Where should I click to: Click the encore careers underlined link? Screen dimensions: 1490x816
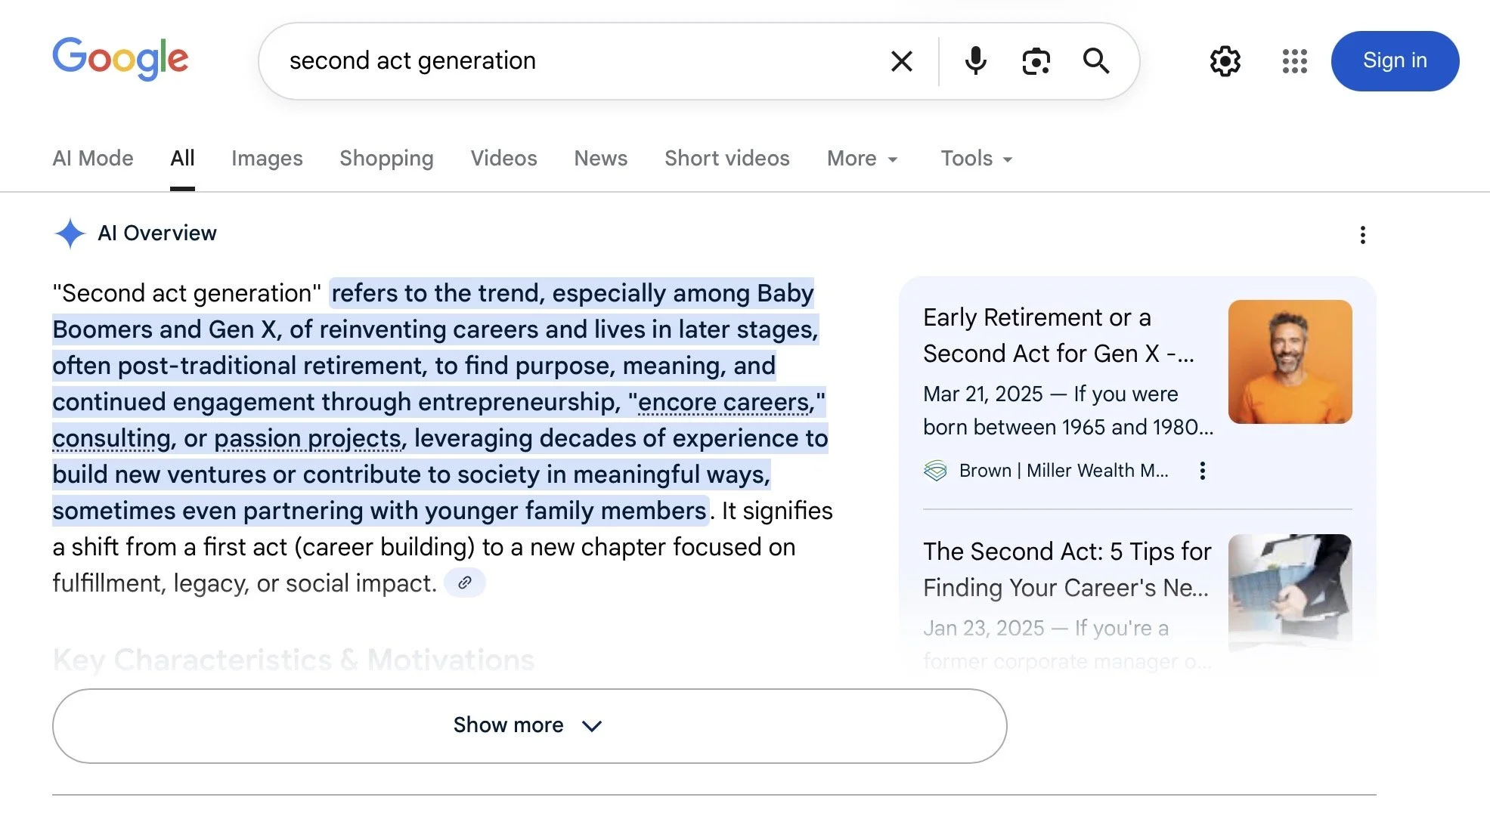pos(724,402)
